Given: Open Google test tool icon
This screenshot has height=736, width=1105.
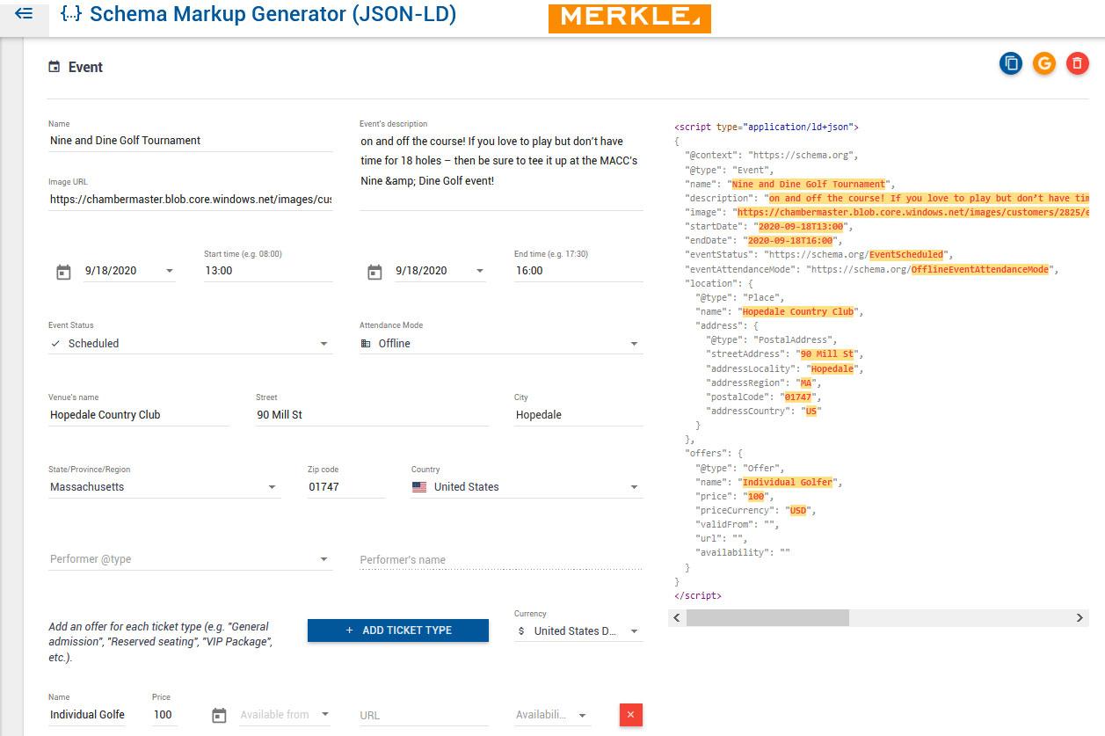Looking at the screenshot, I should (1043, 63).
